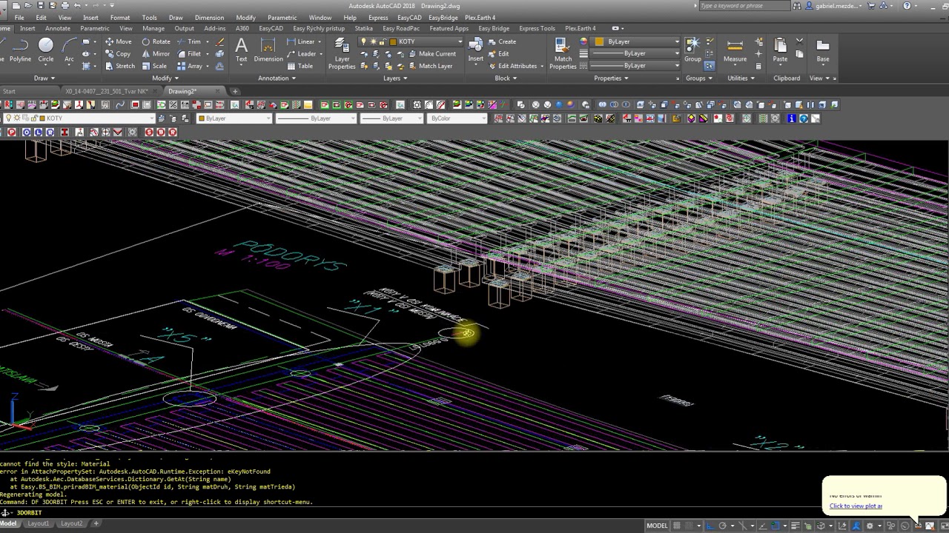Screen dimensions: 949x533
Task: Activate the Trim tool
Action: coord(189,41)
